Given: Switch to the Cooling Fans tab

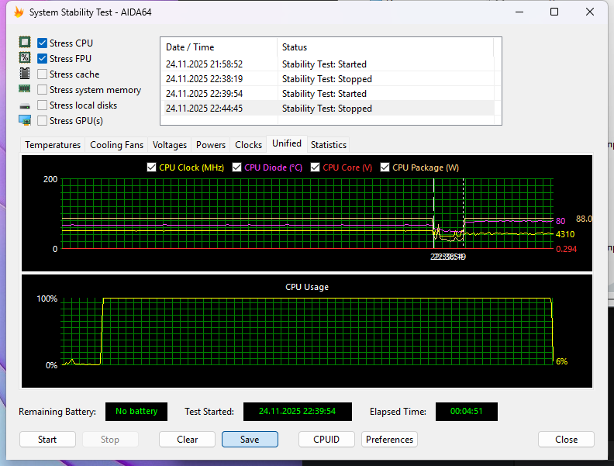Looking at the screenshot, I should tap(117, 145).
